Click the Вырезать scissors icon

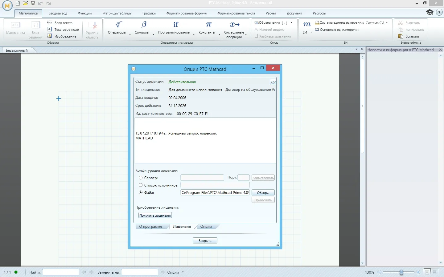coord(401,23)
